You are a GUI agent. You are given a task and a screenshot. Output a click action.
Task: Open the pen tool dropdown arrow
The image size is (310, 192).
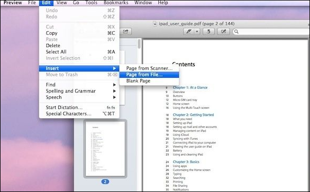[x=197, y=31]
